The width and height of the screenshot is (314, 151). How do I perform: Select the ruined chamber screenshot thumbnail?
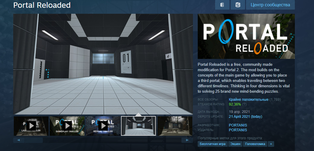point(175,126)
